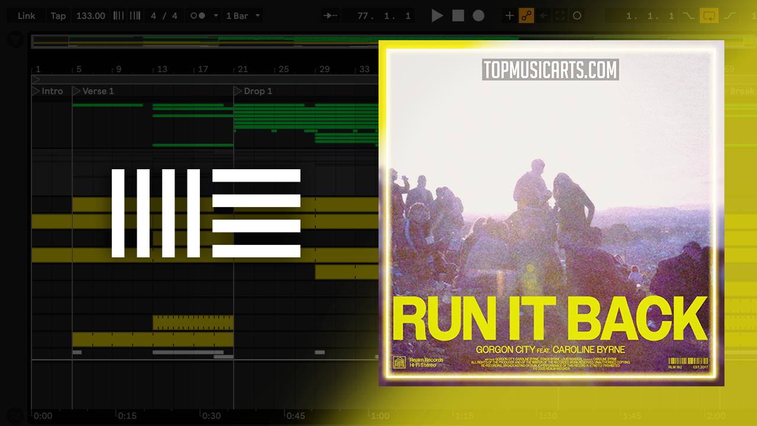Viewport: 757px width, 426px height.
Task: Click the Re-Enable Automation arrow icon
Action: coord(544,16)
